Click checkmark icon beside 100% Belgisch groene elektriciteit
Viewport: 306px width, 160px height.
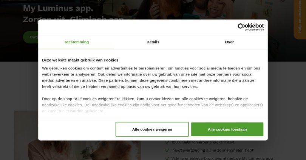[x=167, y=142]
